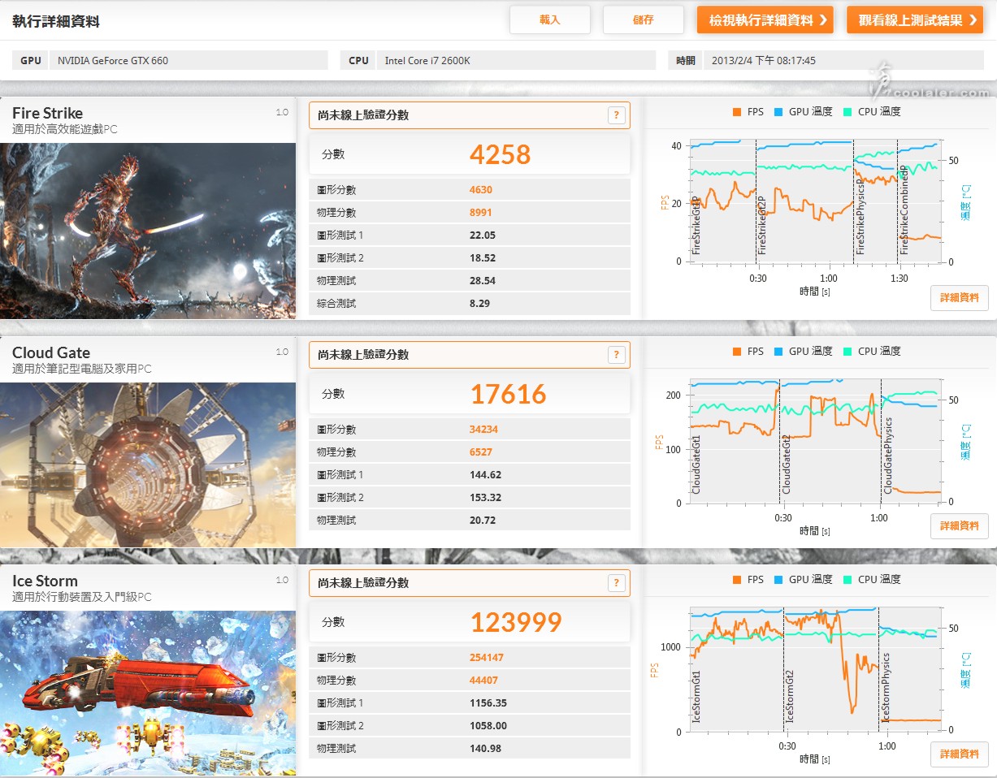Toggle FPS legend swatch in Ice Storm chart
This screenshot has height=778, width=997.
(737, 580)
